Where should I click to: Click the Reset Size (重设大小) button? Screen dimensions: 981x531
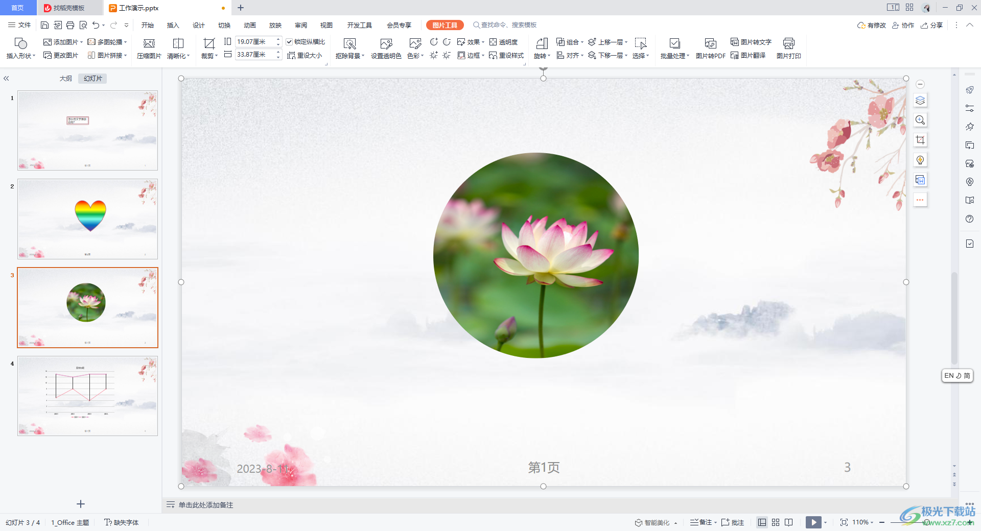(x=305, y=55)
